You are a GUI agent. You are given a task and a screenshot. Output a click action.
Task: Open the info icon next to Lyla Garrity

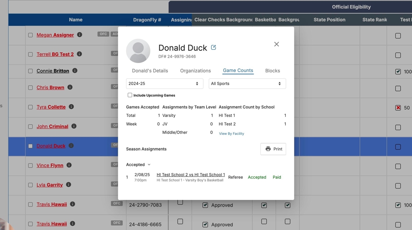(68, 184)
